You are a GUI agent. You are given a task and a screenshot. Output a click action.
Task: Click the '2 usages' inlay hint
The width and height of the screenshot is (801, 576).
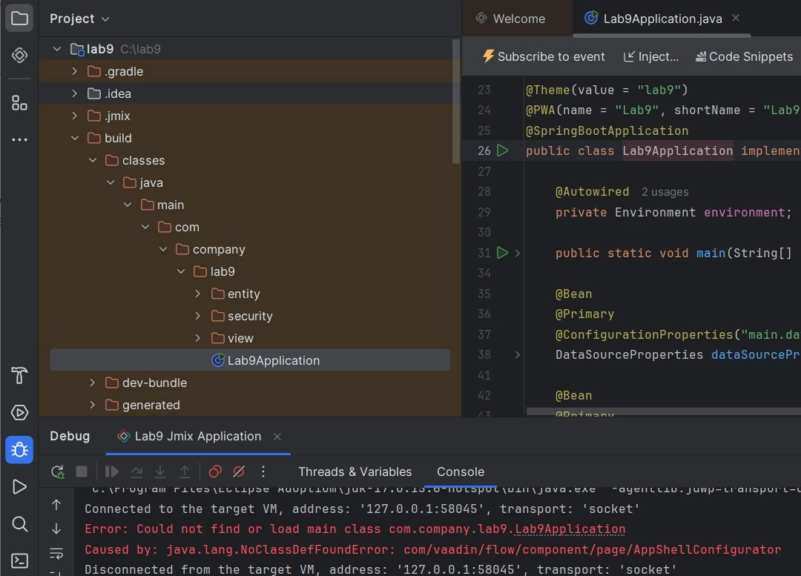click(x=665, y=192)
